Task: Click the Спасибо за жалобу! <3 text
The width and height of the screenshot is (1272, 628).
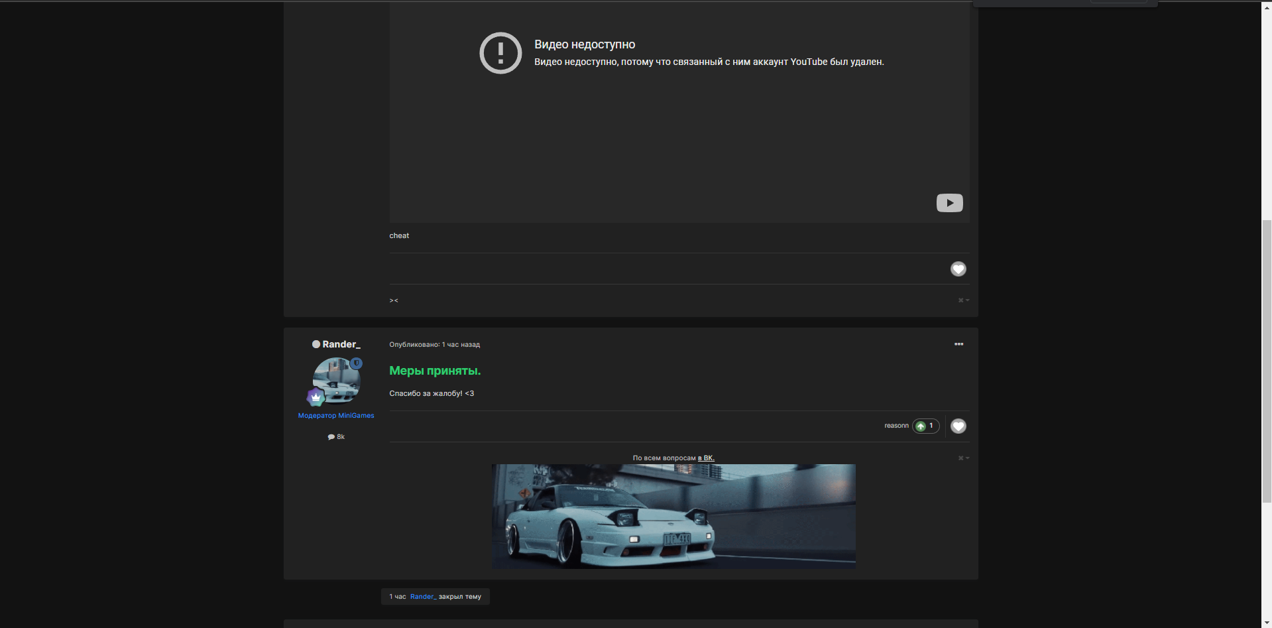Action: pyautogui.click(x=432, y=394)
